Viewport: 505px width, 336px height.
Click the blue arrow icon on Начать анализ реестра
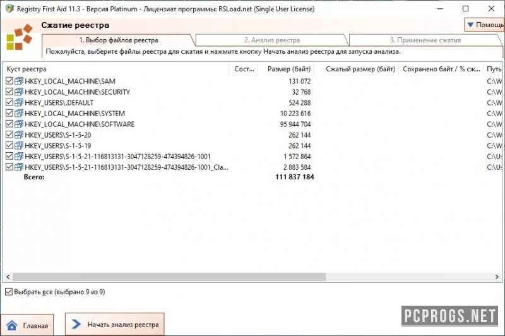(x=76, y=324)
